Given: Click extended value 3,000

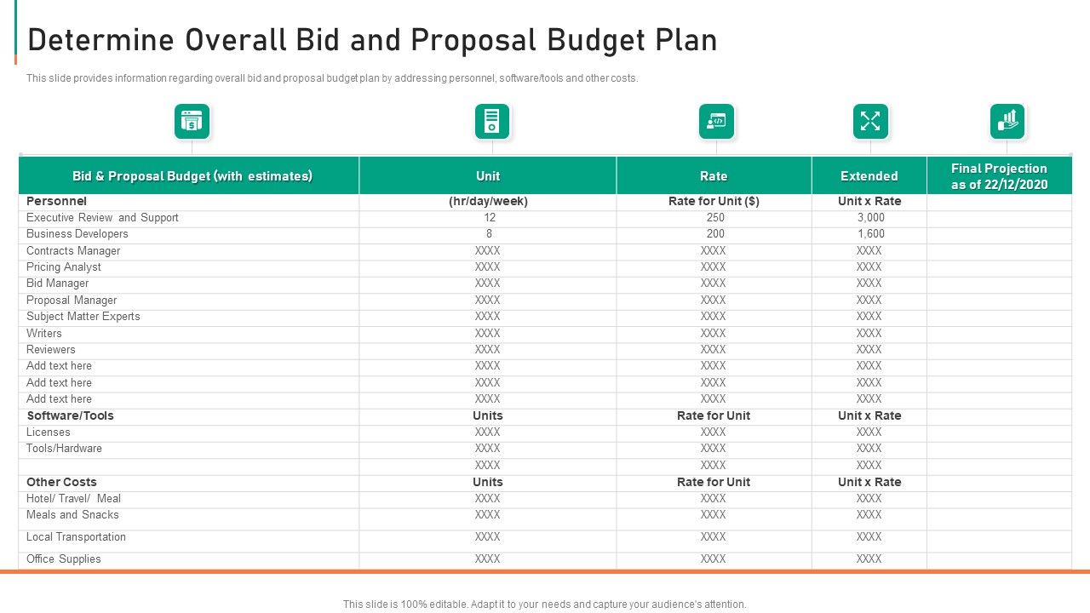Looking at the screenshot, I should [x=871, y=218].
